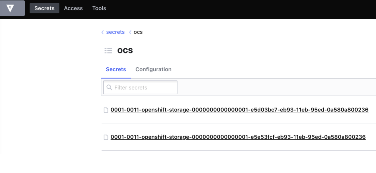Select the ocs breadcrumb text
Screen dimensions: 376x173
point(138,32)
